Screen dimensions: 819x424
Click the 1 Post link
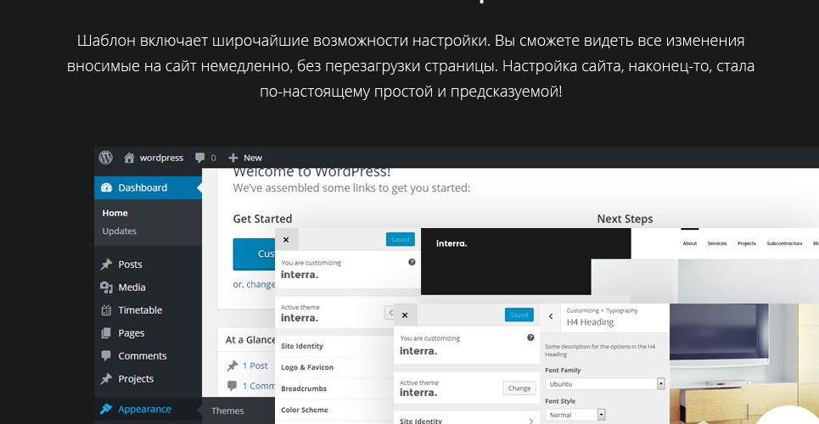(x=255, y=366)
